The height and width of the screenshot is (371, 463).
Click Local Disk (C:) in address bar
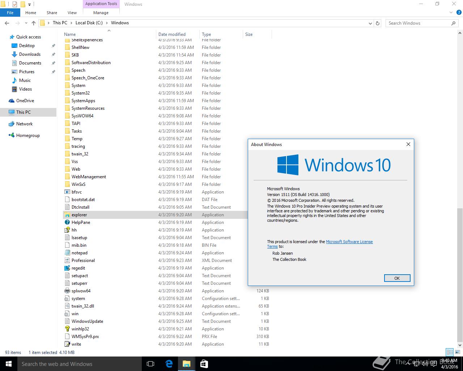pyautogui.click(x=89, y=23)
